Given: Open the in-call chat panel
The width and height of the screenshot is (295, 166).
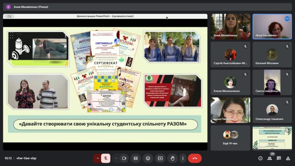Looking at the screenshot, I should (x=279, y=158).
